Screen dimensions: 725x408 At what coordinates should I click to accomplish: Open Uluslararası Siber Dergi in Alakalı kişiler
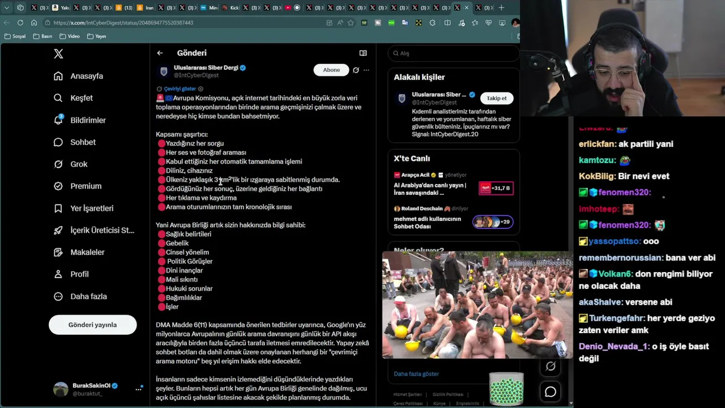point(439,95)
